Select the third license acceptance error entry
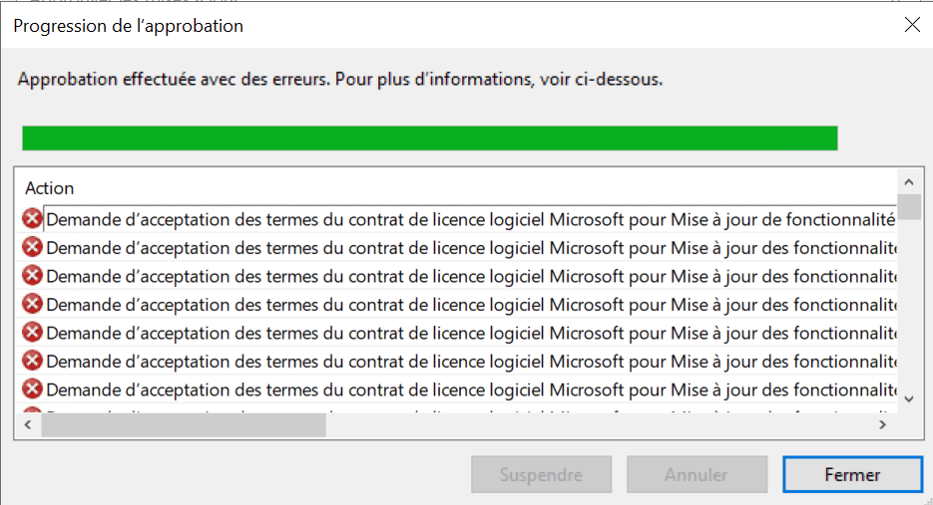 coord(471,276)
